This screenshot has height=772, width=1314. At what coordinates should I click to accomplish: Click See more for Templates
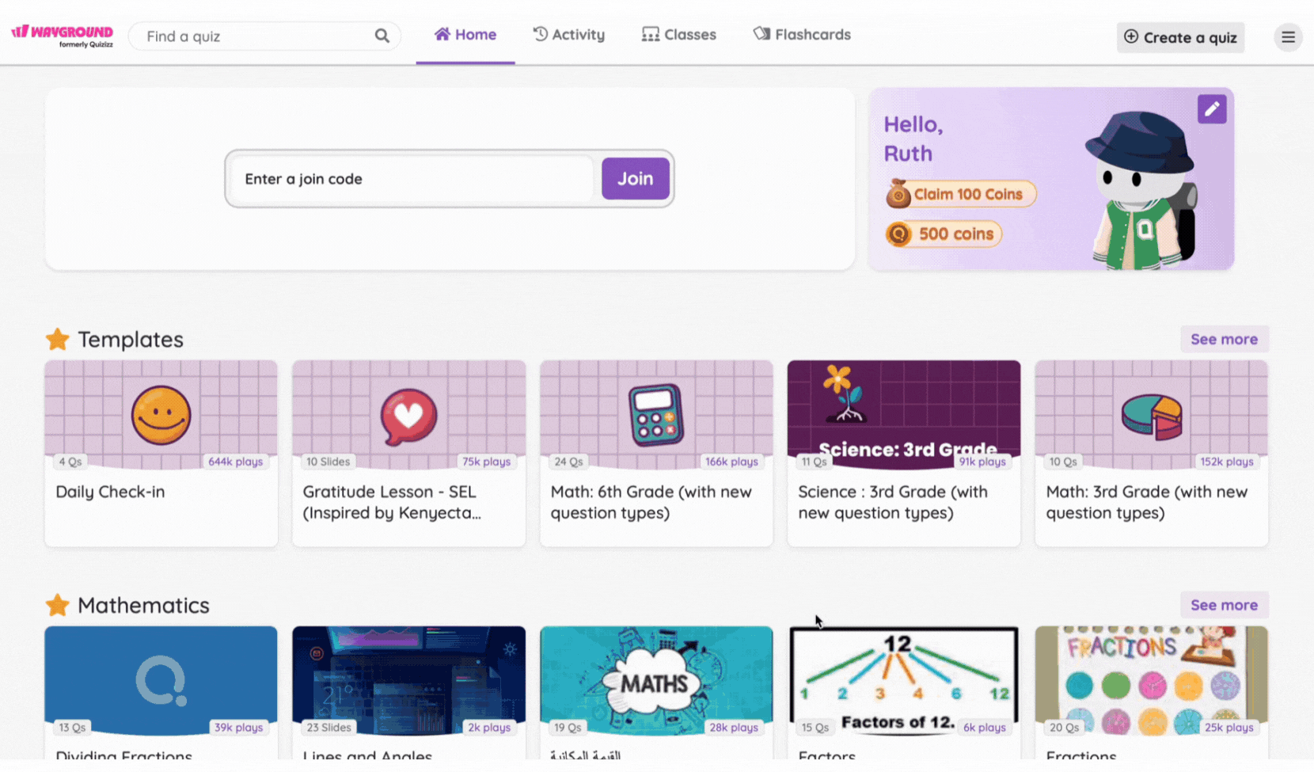coord(1224,339)
